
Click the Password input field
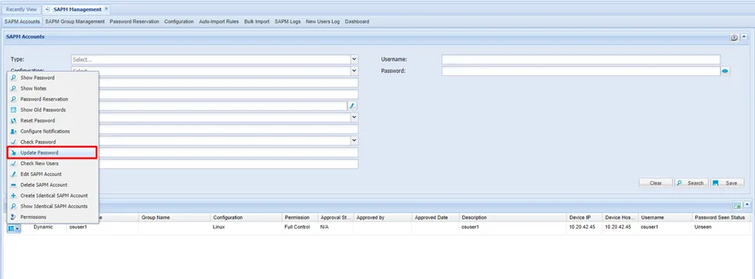[581, 71]
